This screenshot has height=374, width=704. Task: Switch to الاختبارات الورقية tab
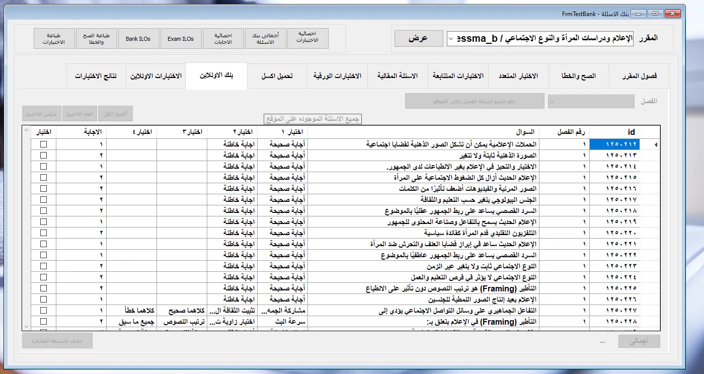pyautogui.click(x=337, y=76)
